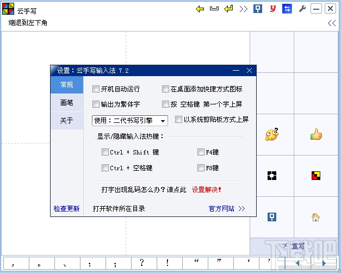This screenshot has width=341, height=273.
Task: Click the left blue page arrow
Action: (x=297, y=263)
